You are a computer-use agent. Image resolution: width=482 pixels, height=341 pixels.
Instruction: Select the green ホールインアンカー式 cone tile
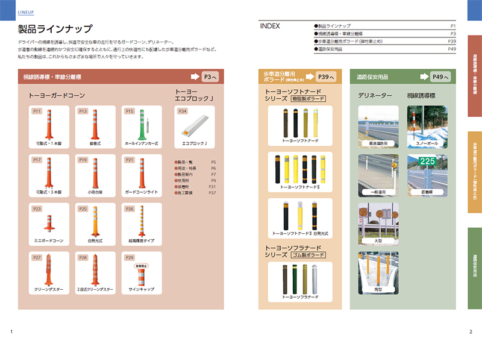(x=142, y=128)
